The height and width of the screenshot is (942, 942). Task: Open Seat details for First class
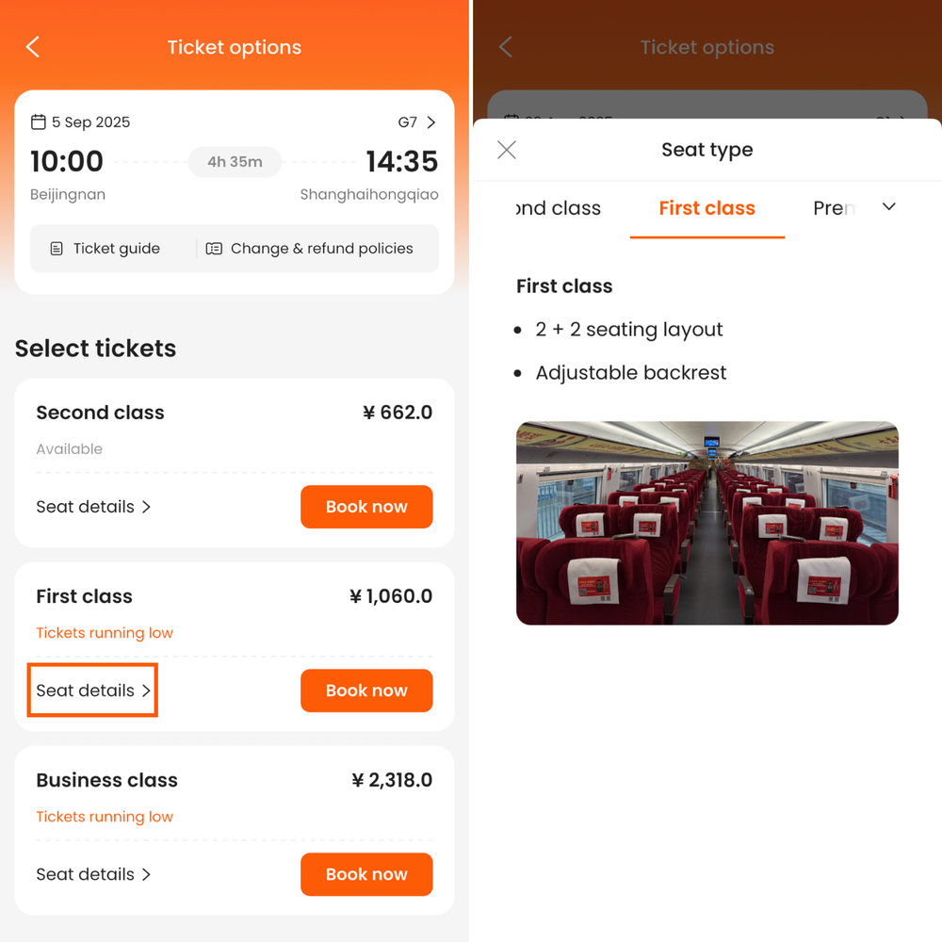[92, 690]
